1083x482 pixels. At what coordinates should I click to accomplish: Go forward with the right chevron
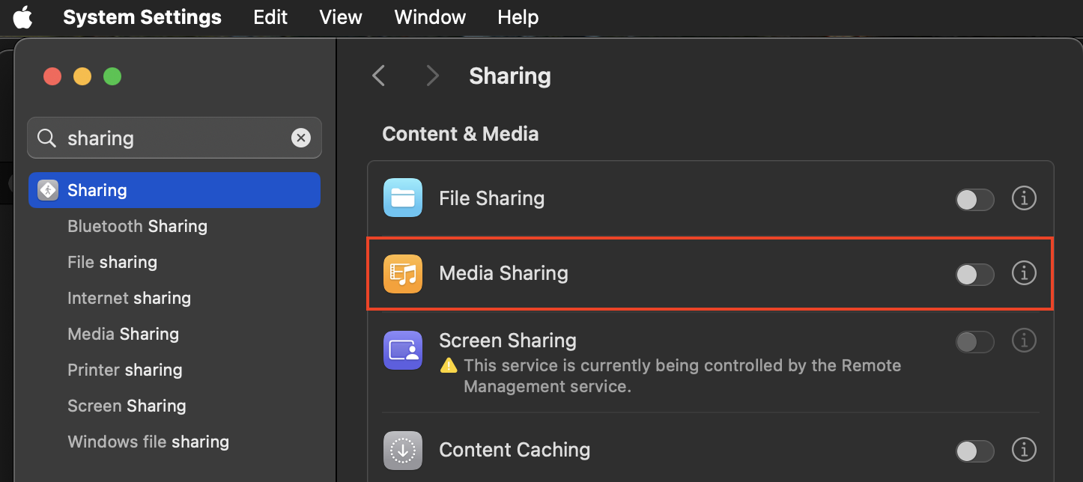pyautogui.click(x=432, y=76)
